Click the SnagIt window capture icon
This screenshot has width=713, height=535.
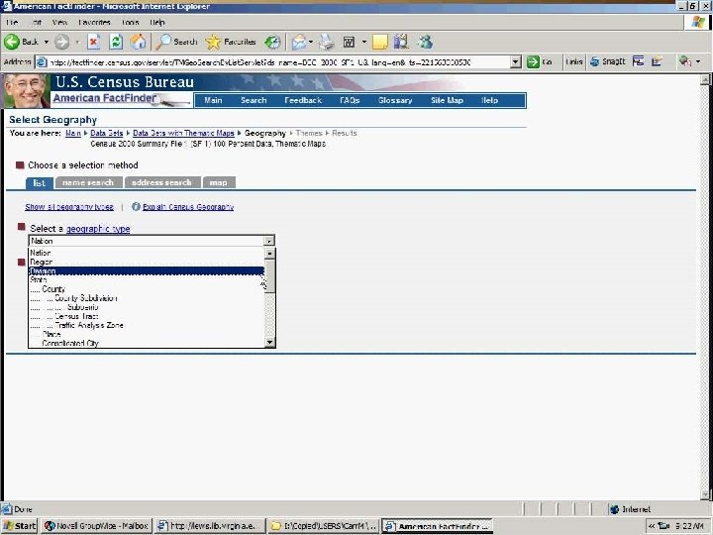(639, 61)
